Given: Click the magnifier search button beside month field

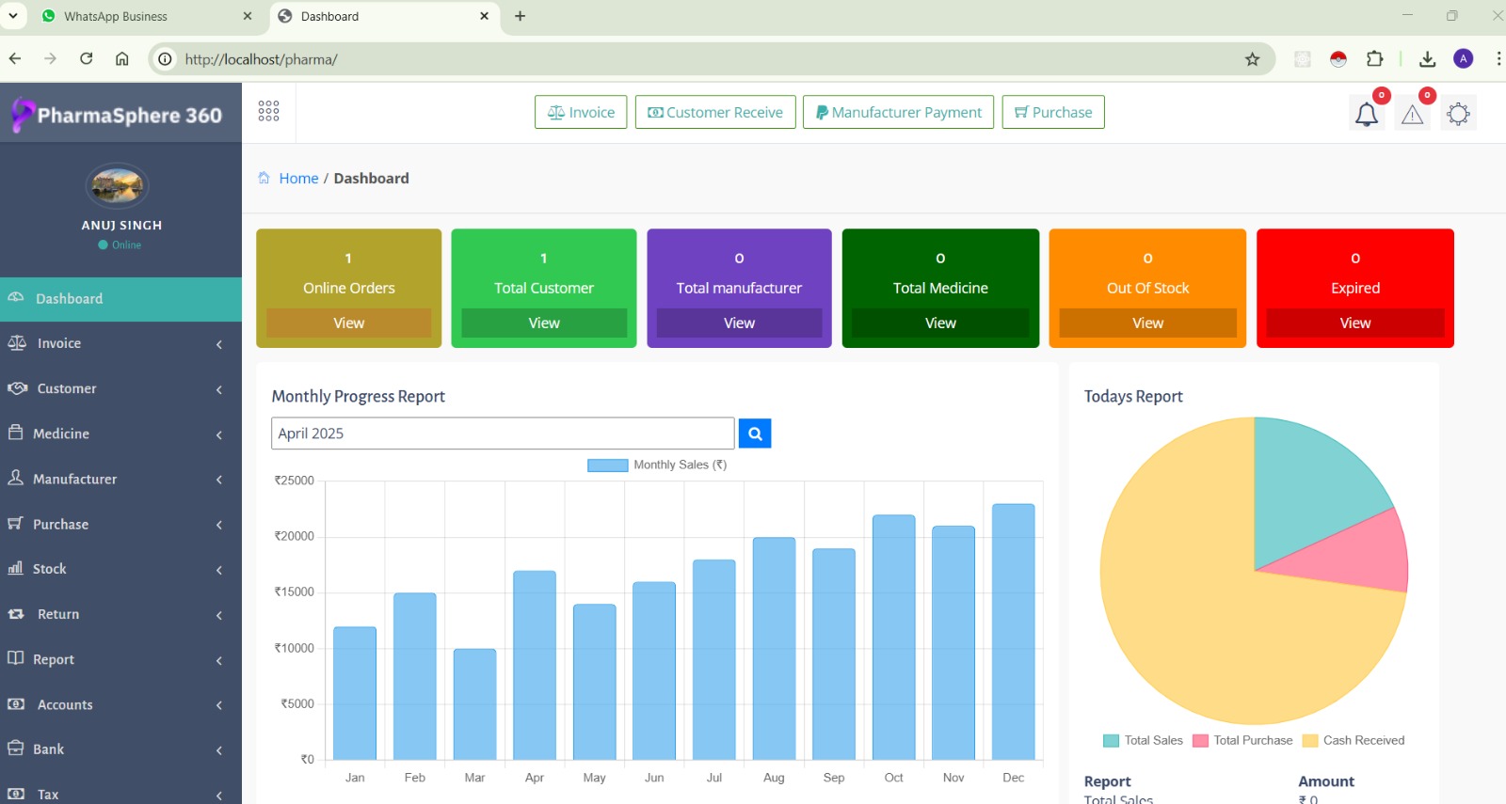Looking at the screenshot, I should click(x=755, y=434).
